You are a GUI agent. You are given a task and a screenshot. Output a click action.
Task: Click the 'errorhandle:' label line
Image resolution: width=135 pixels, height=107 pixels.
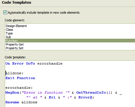point(19,88)
